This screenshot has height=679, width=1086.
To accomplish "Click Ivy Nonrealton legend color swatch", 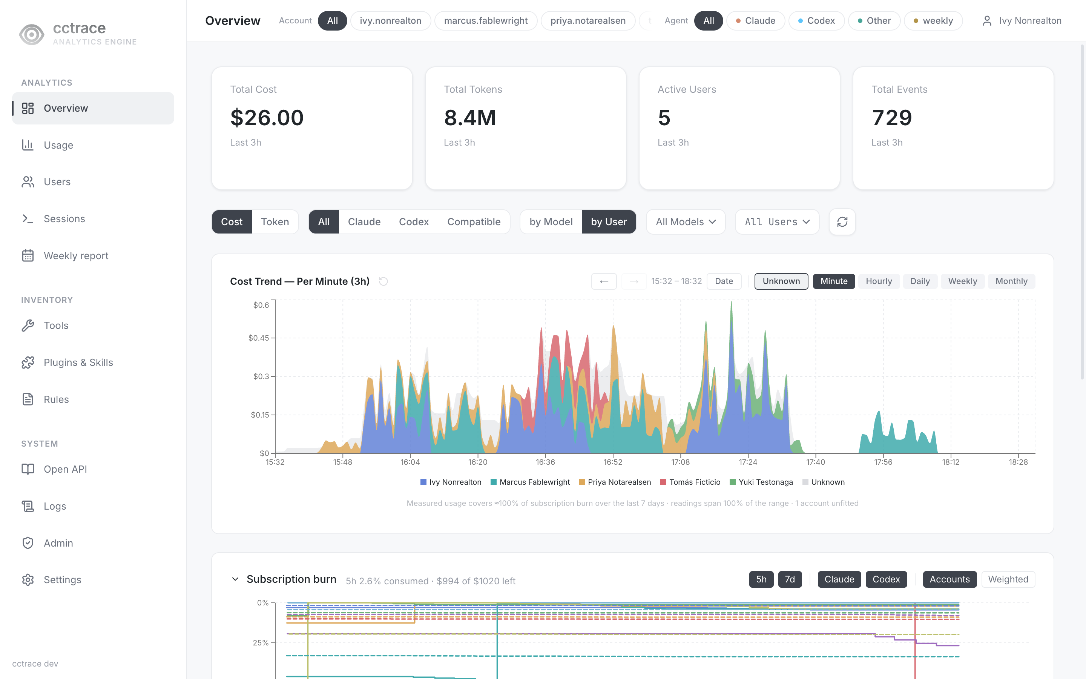I will 423,482.
